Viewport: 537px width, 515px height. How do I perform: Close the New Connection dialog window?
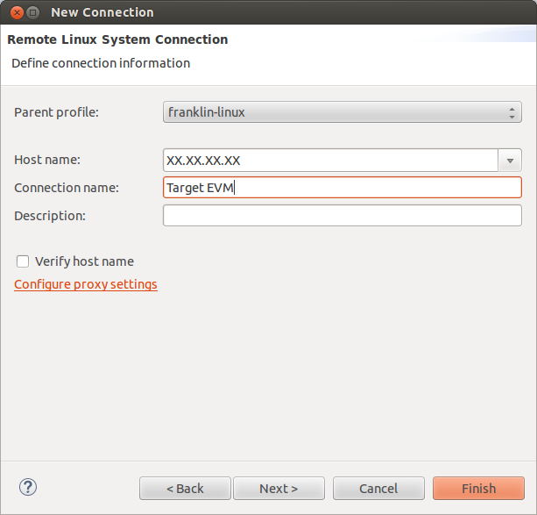(13, 12)
